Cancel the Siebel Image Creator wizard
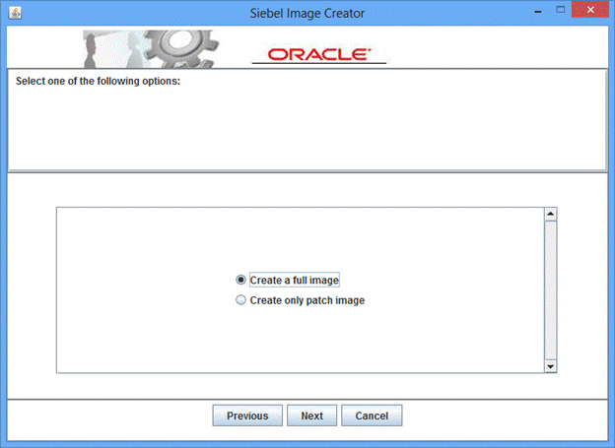Image resolution: width=615 pixels, height=448 pixels. click(x=372, y=416)
